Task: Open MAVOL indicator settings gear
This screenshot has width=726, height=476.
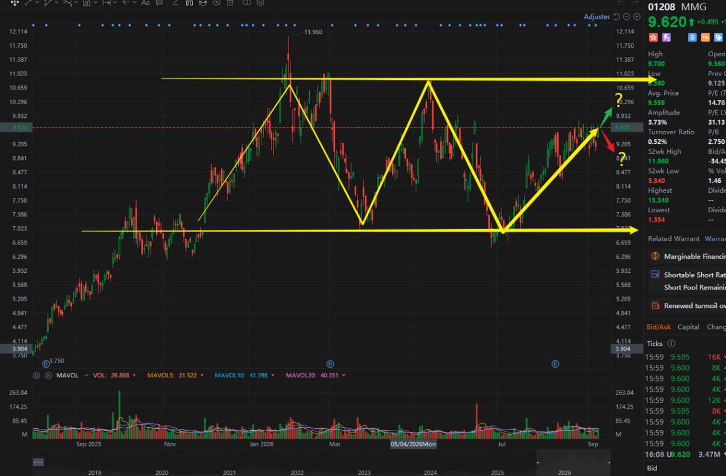Action: coord(38,376)
